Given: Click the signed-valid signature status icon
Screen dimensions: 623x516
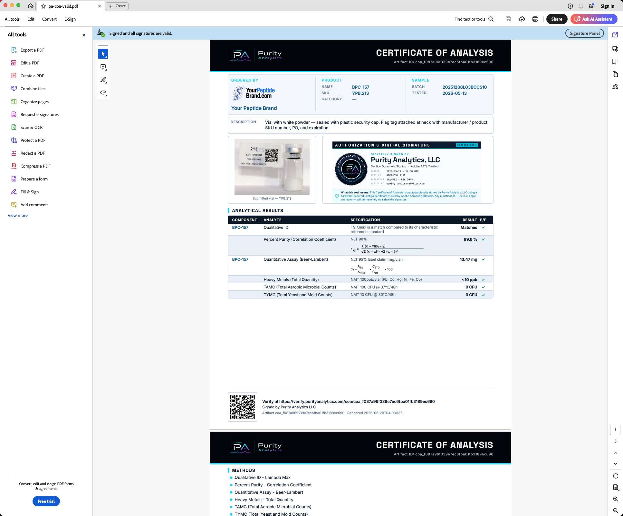Looking at the screenshot, I should (101, 33).
